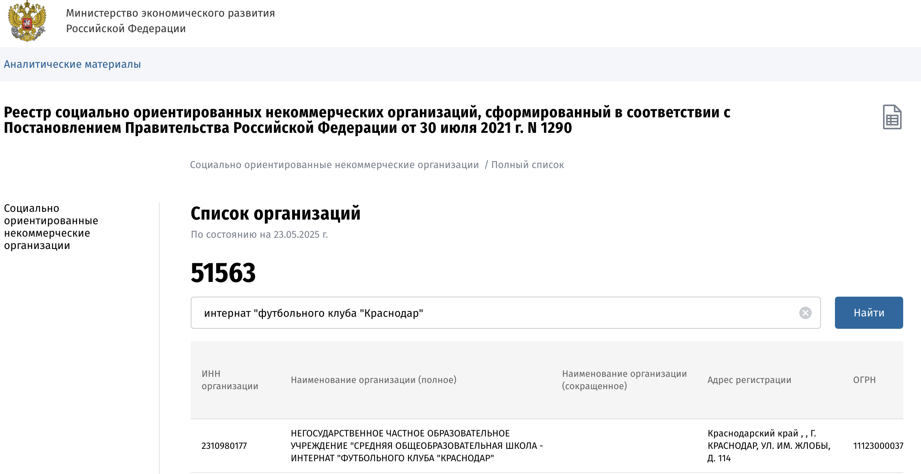Click the Russian coat of arms logo
Viewport: 921px width, 474px height.
click(27, 21)
